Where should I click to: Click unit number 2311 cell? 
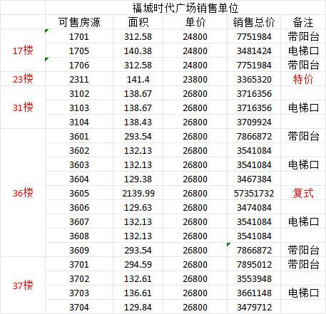(79, 79)
